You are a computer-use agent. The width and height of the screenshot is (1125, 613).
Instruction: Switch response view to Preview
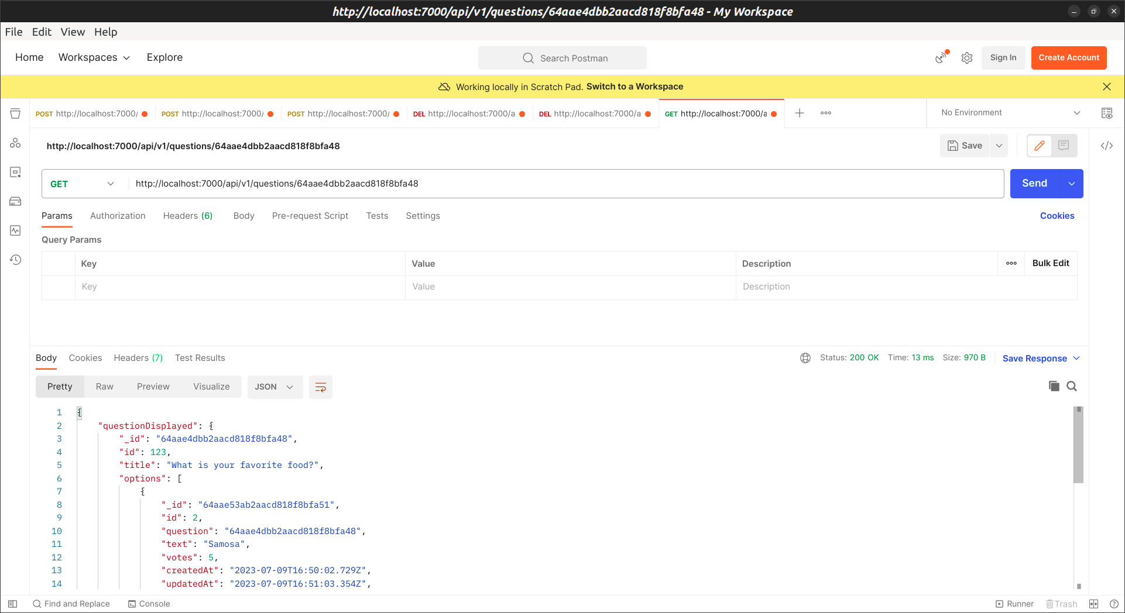pyautogui.click(x=153, y=386)
